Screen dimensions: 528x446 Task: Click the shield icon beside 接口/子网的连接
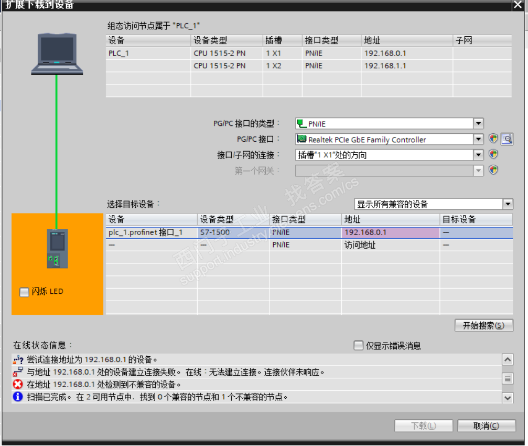[x=493, y=154]
